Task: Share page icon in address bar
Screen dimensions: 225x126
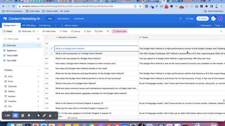Action: tap(135, 6)
